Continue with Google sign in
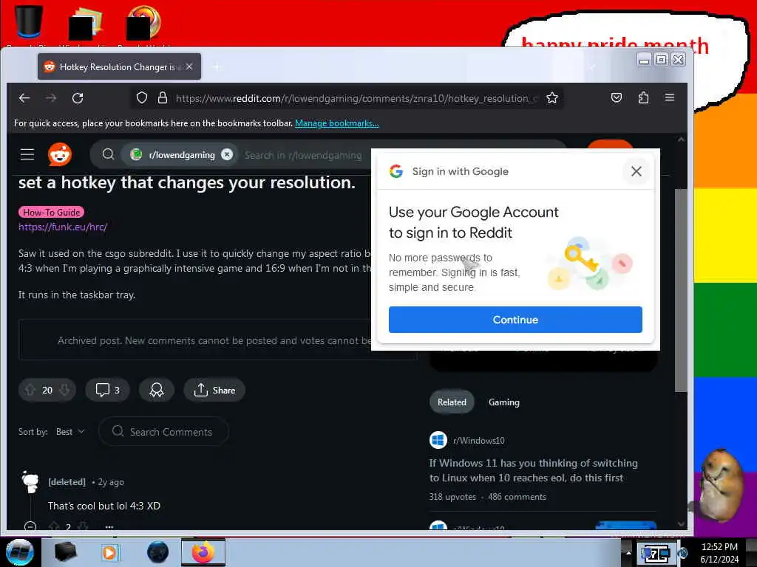This screenshot has width=757, height=567. (515, 320)
